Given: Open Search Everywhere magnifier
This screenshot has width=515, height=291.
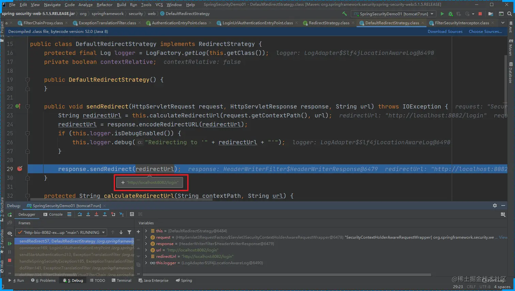Looking at the screenshot, I should (x=509, y=14).
